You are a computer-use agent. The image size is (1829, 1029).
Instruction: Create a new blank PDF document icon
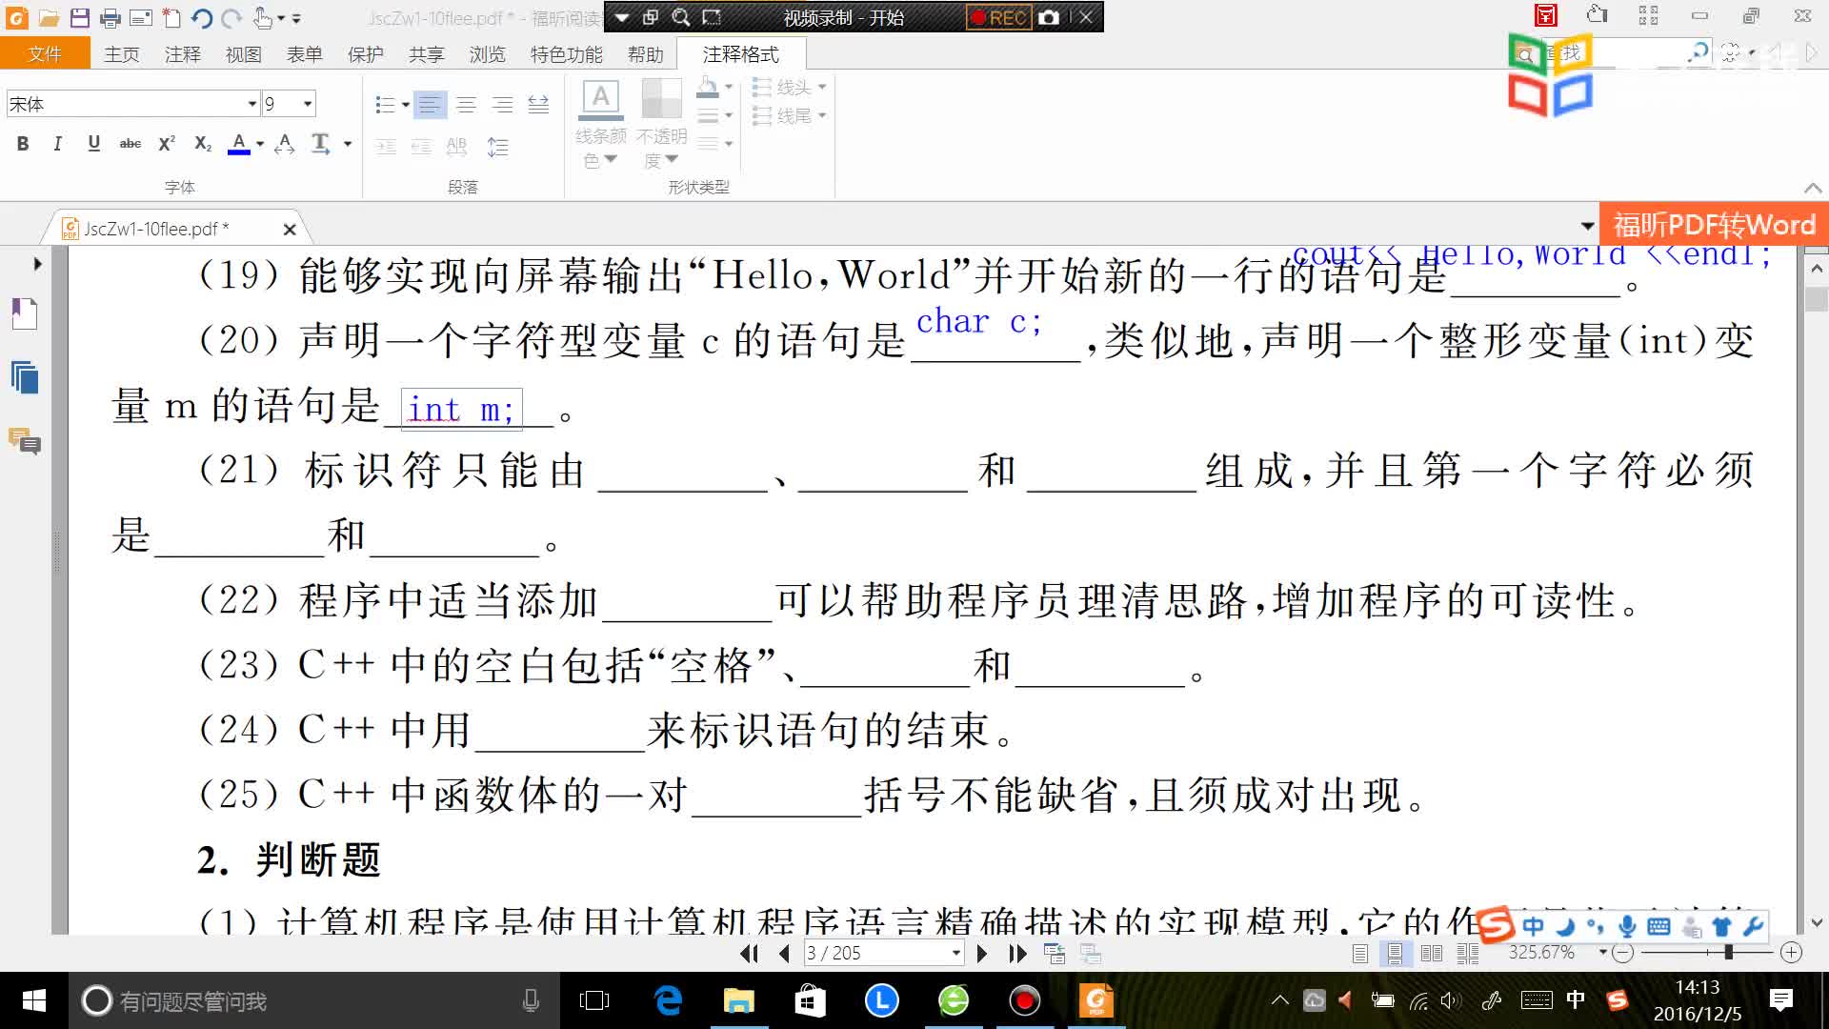[x=171, y=17]
